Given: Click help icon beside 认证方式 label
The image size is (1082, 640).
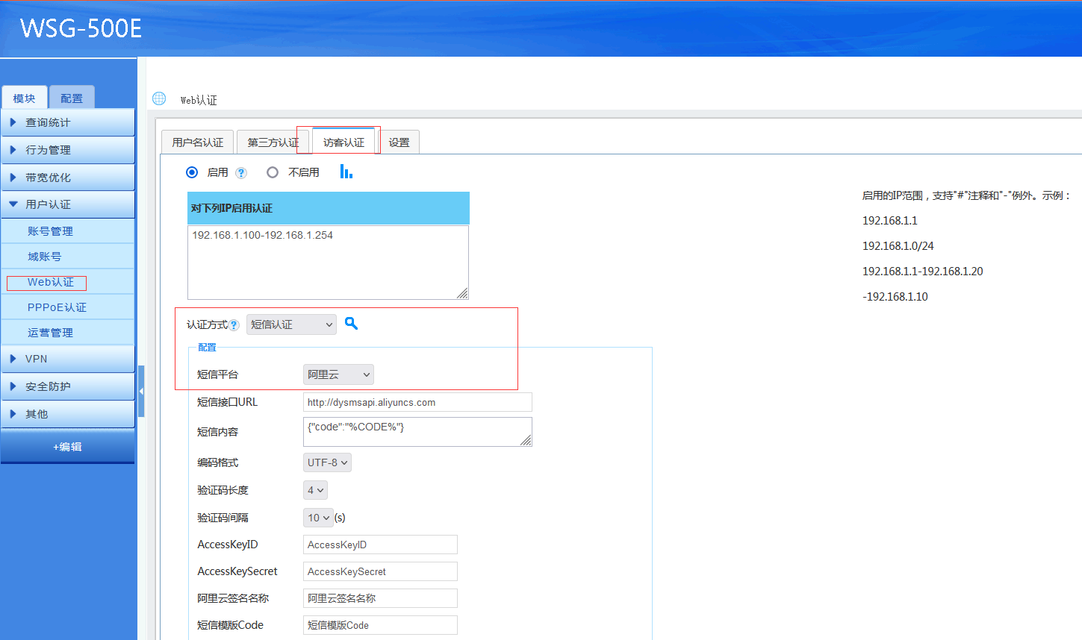Looking at the screenshot, I should (x=234, y=325).
